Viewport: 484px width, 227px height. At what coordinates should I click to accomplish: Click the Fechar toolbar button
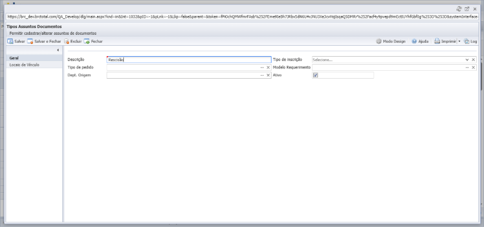pos(93,41)
